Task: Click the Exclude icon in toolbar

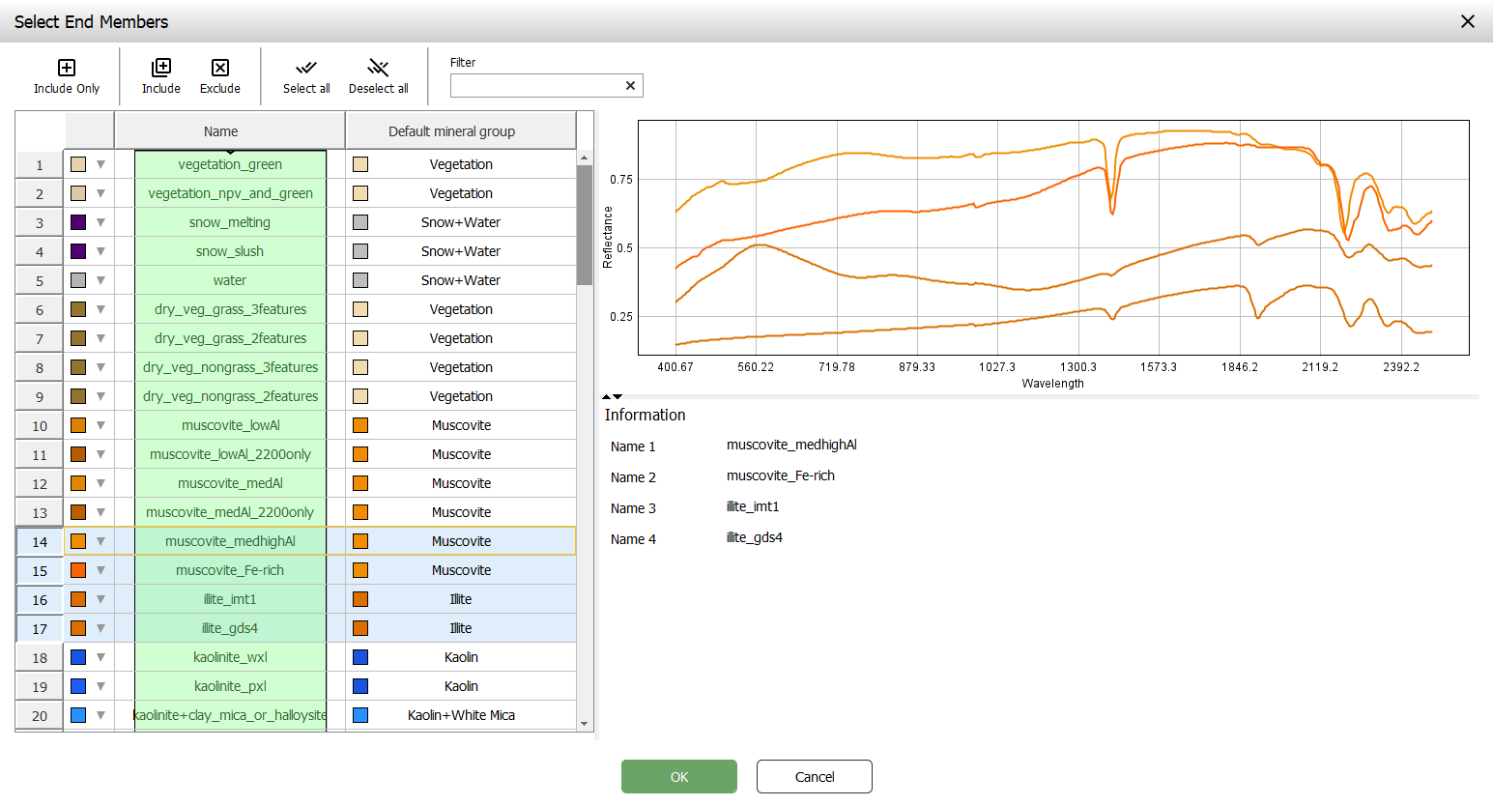Action: [x=220, y=68]
